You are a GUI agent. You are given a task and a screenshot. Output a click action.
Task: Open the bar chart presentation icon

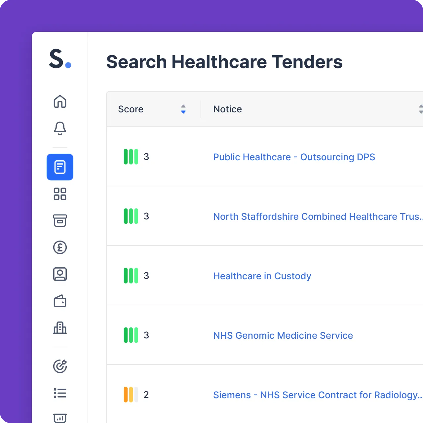pyautogui.click(x=60, y=418)
